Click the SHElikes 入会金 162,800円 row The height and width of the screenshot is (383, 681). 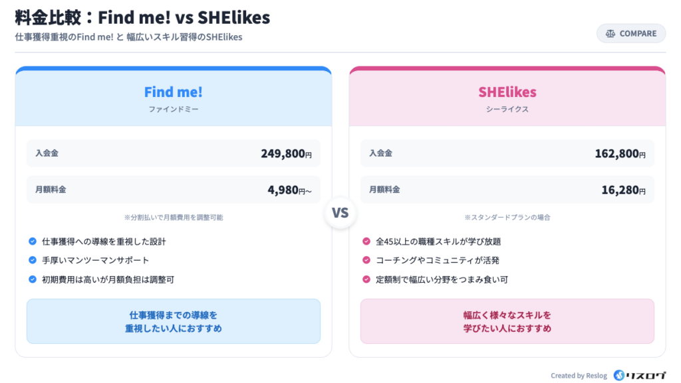(x=507, y=153)
